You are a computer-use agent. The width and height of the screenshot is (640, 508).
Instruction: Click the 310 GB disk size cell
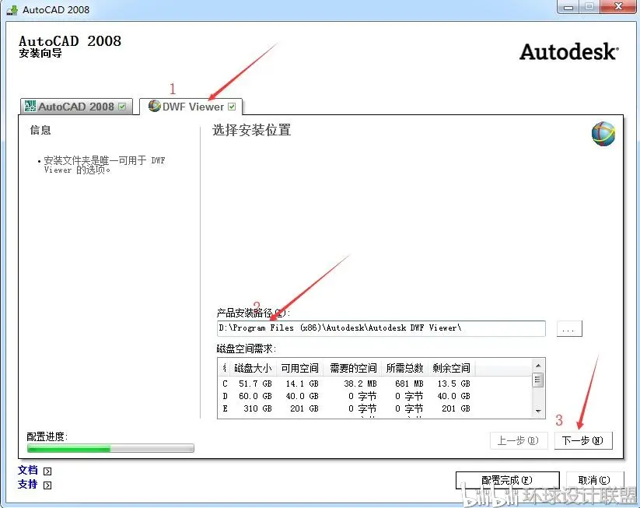(257, 408)
